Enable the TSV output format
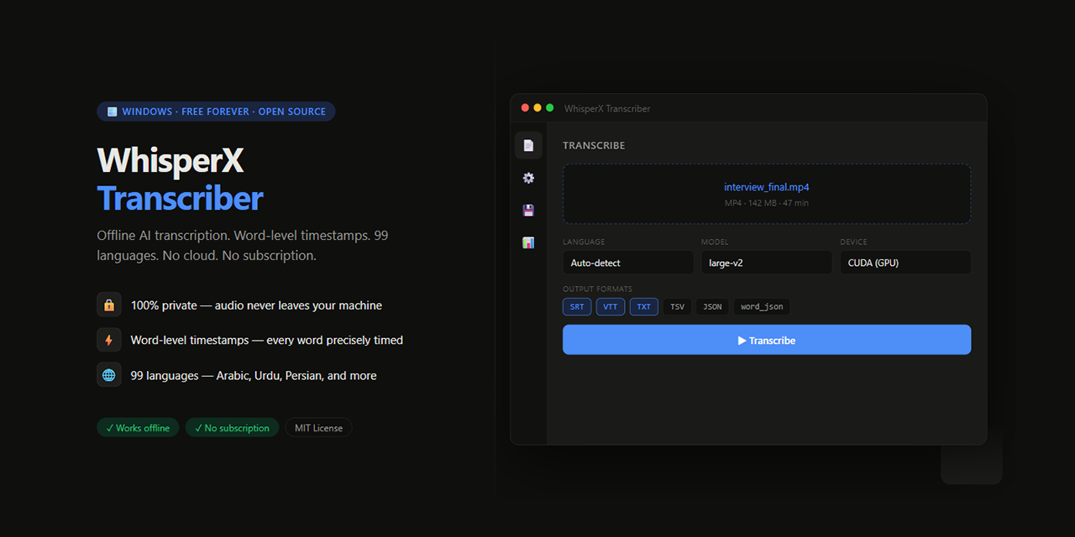The width and height of the screenshot is (1075, 537). pyautogui.click(x=677, y=306)
